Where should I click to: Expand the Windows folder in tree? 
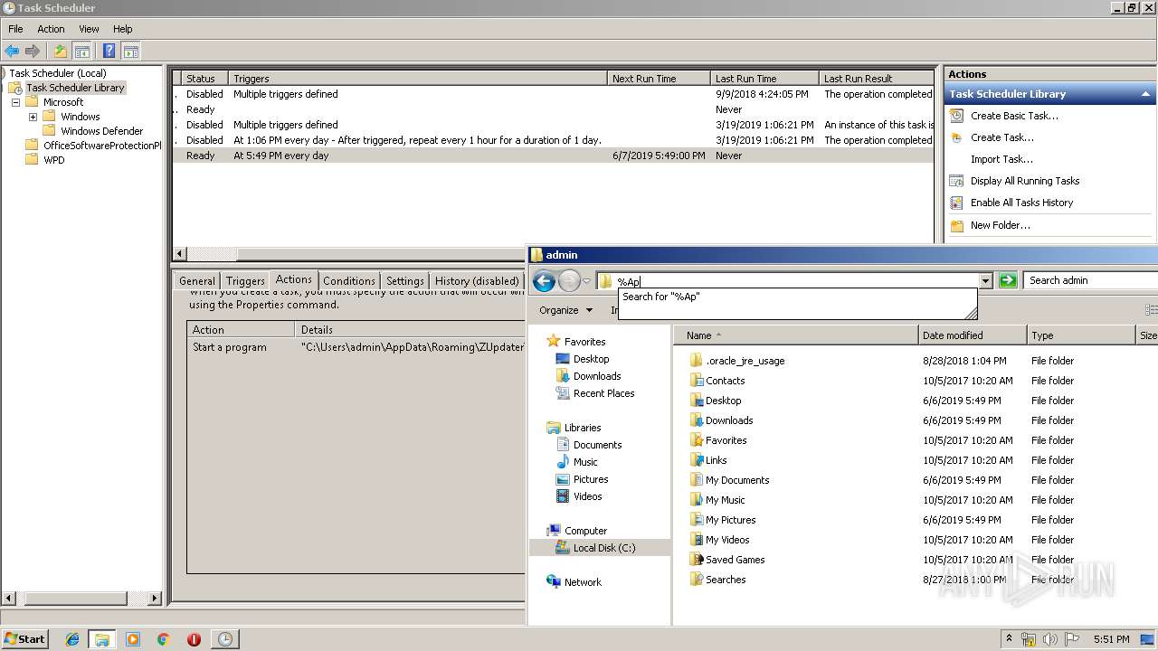coord(33,117)
